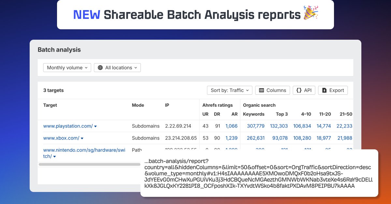Click the Keywords value 262,631
The width and height of the screenshot is (391, 204).
coord(256,138)
